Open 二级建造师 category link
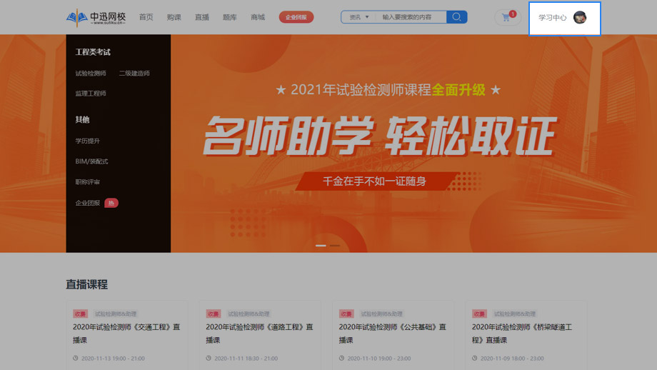The image size is (657, 370). pyautogui.click(x=134, y=73)
